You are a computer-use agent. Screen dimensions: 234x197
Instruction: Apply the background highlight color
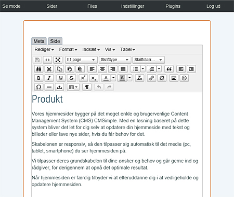point(122,78)
